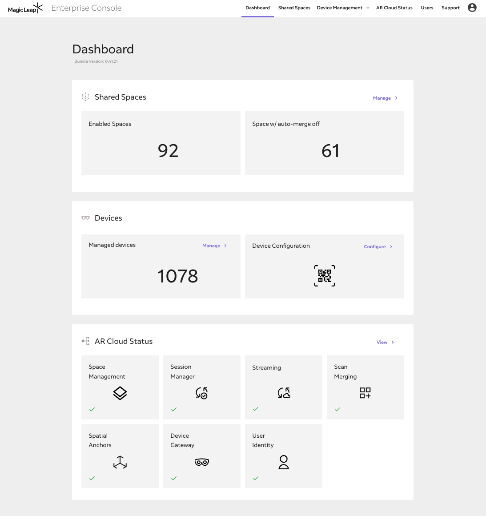Click the Device Configuration label
Image resolution: width=486 pixels, height=516 pixels.
(x=281, y=246)
